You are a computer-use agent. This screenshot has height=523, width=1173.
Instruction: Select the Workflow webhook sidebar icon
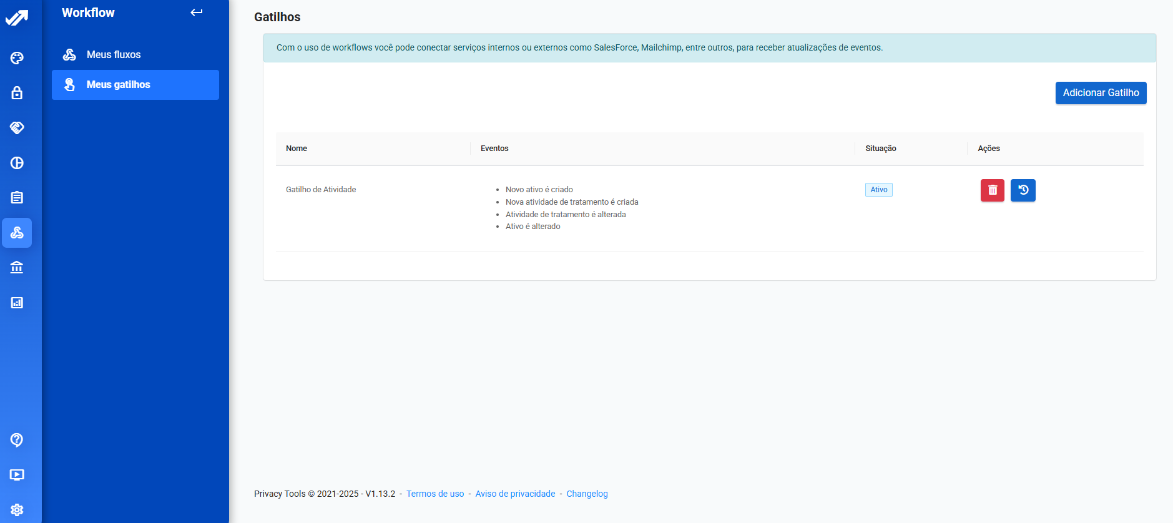coord(17,233)
